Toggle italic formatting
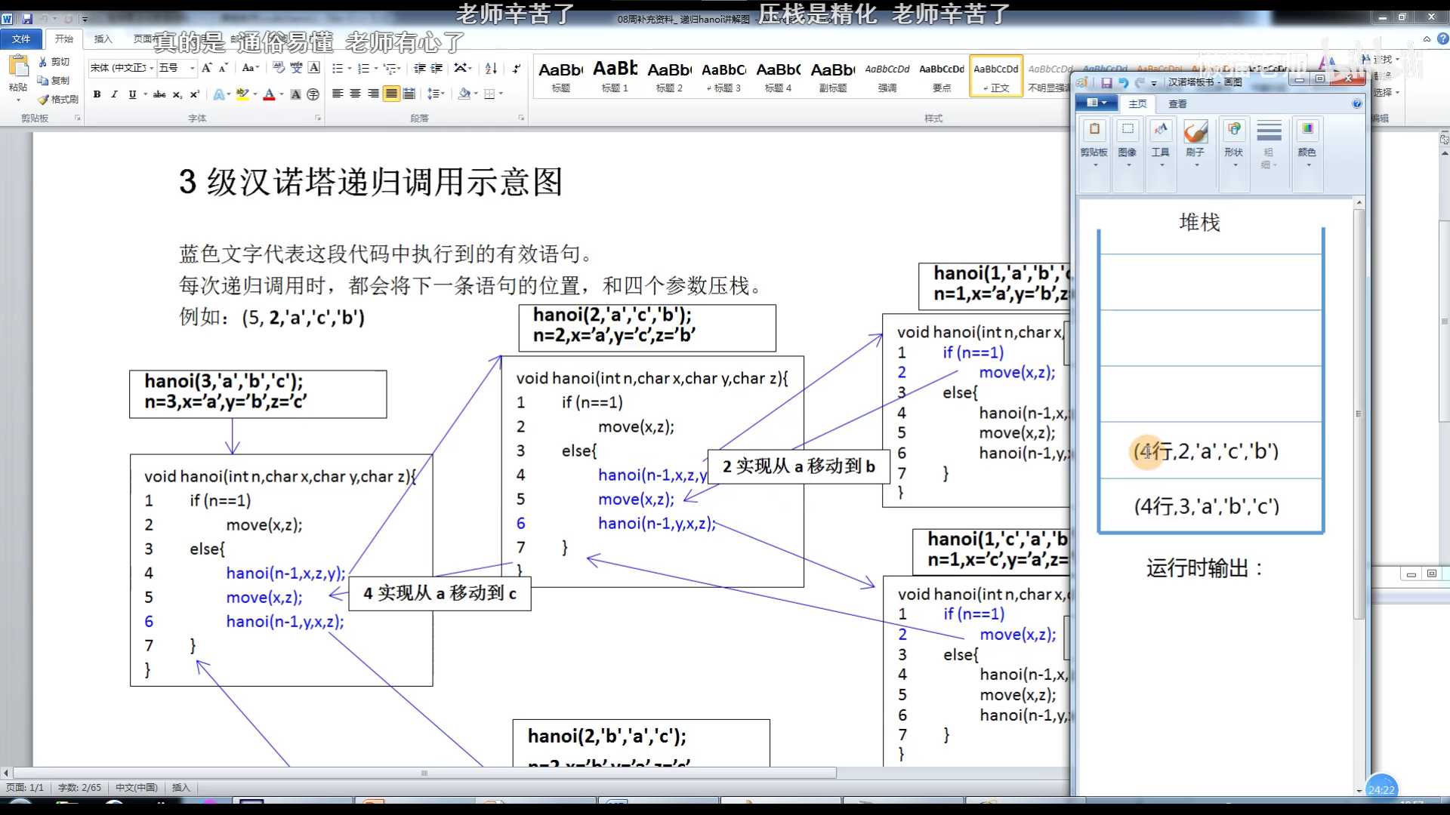 coord(114,94)
